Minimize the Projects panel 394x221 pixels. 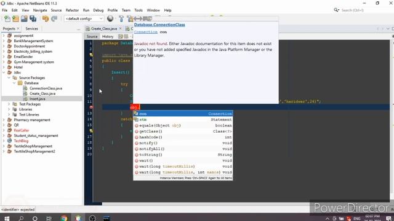click(x=78, y=29)
